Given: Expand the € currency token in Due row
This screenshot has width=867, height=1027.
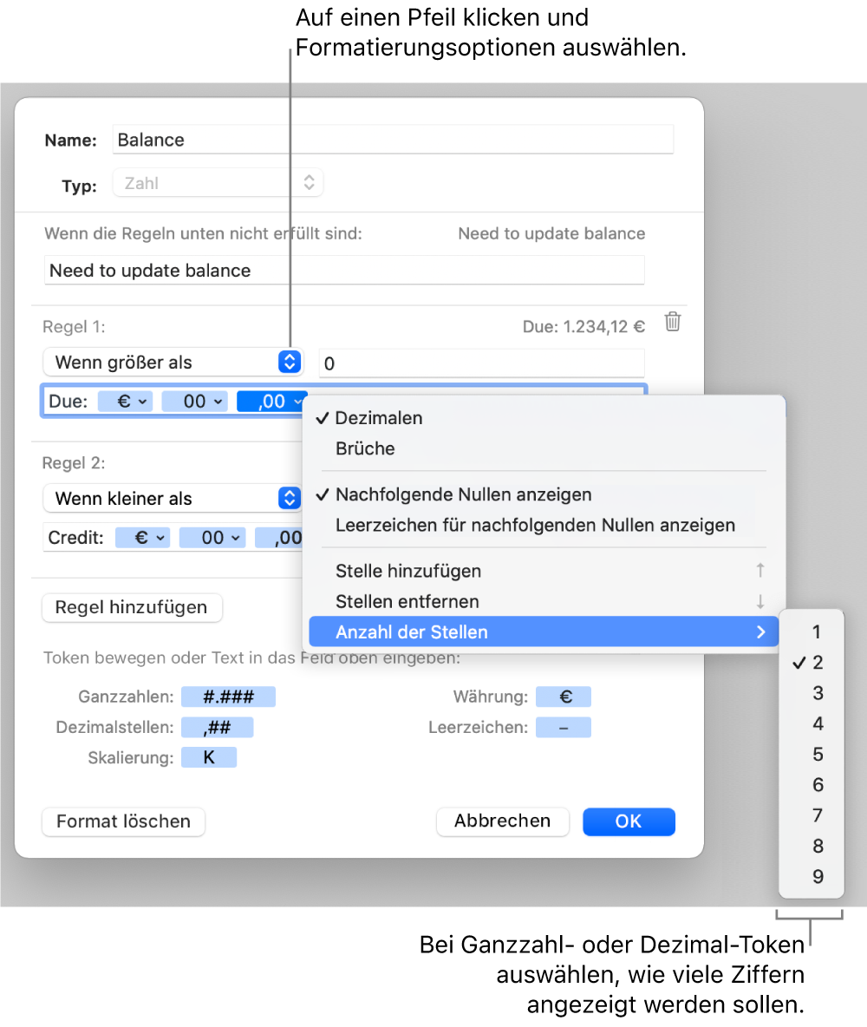Looking at the screenshot, I should tap(125, 402).
